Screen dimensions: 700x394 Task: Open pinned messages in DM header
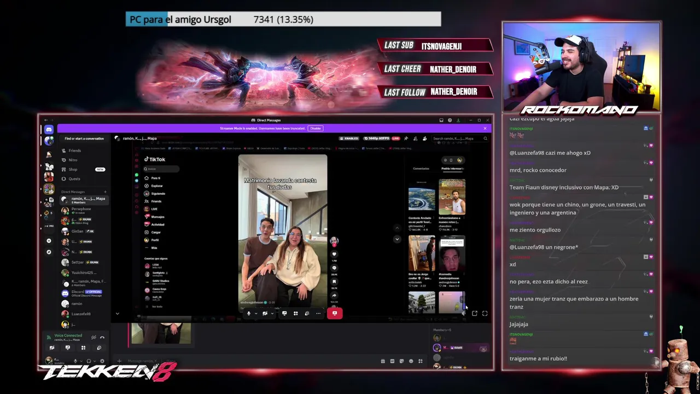(407, 138)
